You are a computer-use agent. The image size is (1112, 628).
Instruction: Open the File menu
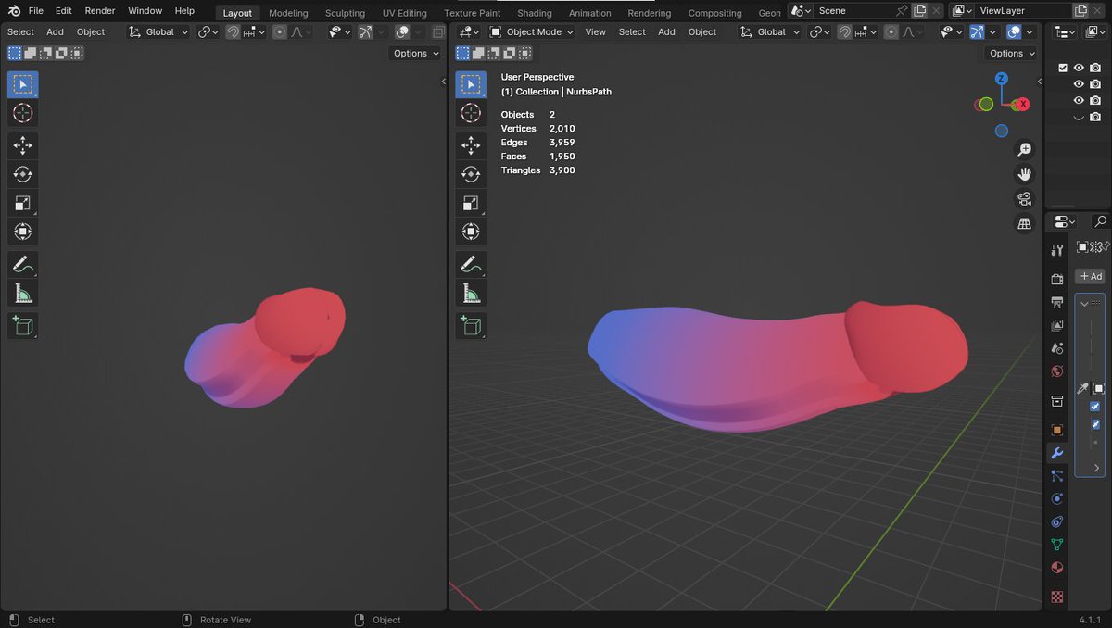35,11
